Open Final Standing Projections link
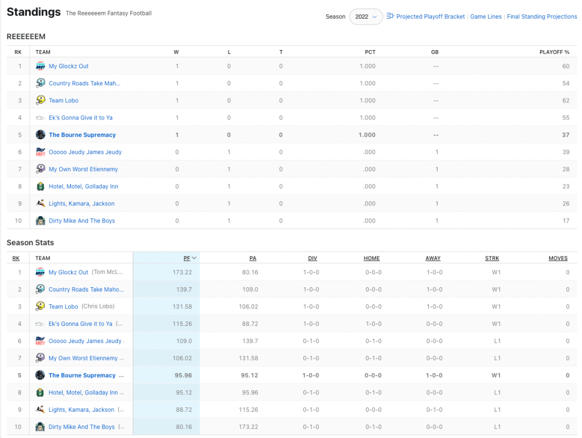 tap(542, 17)
